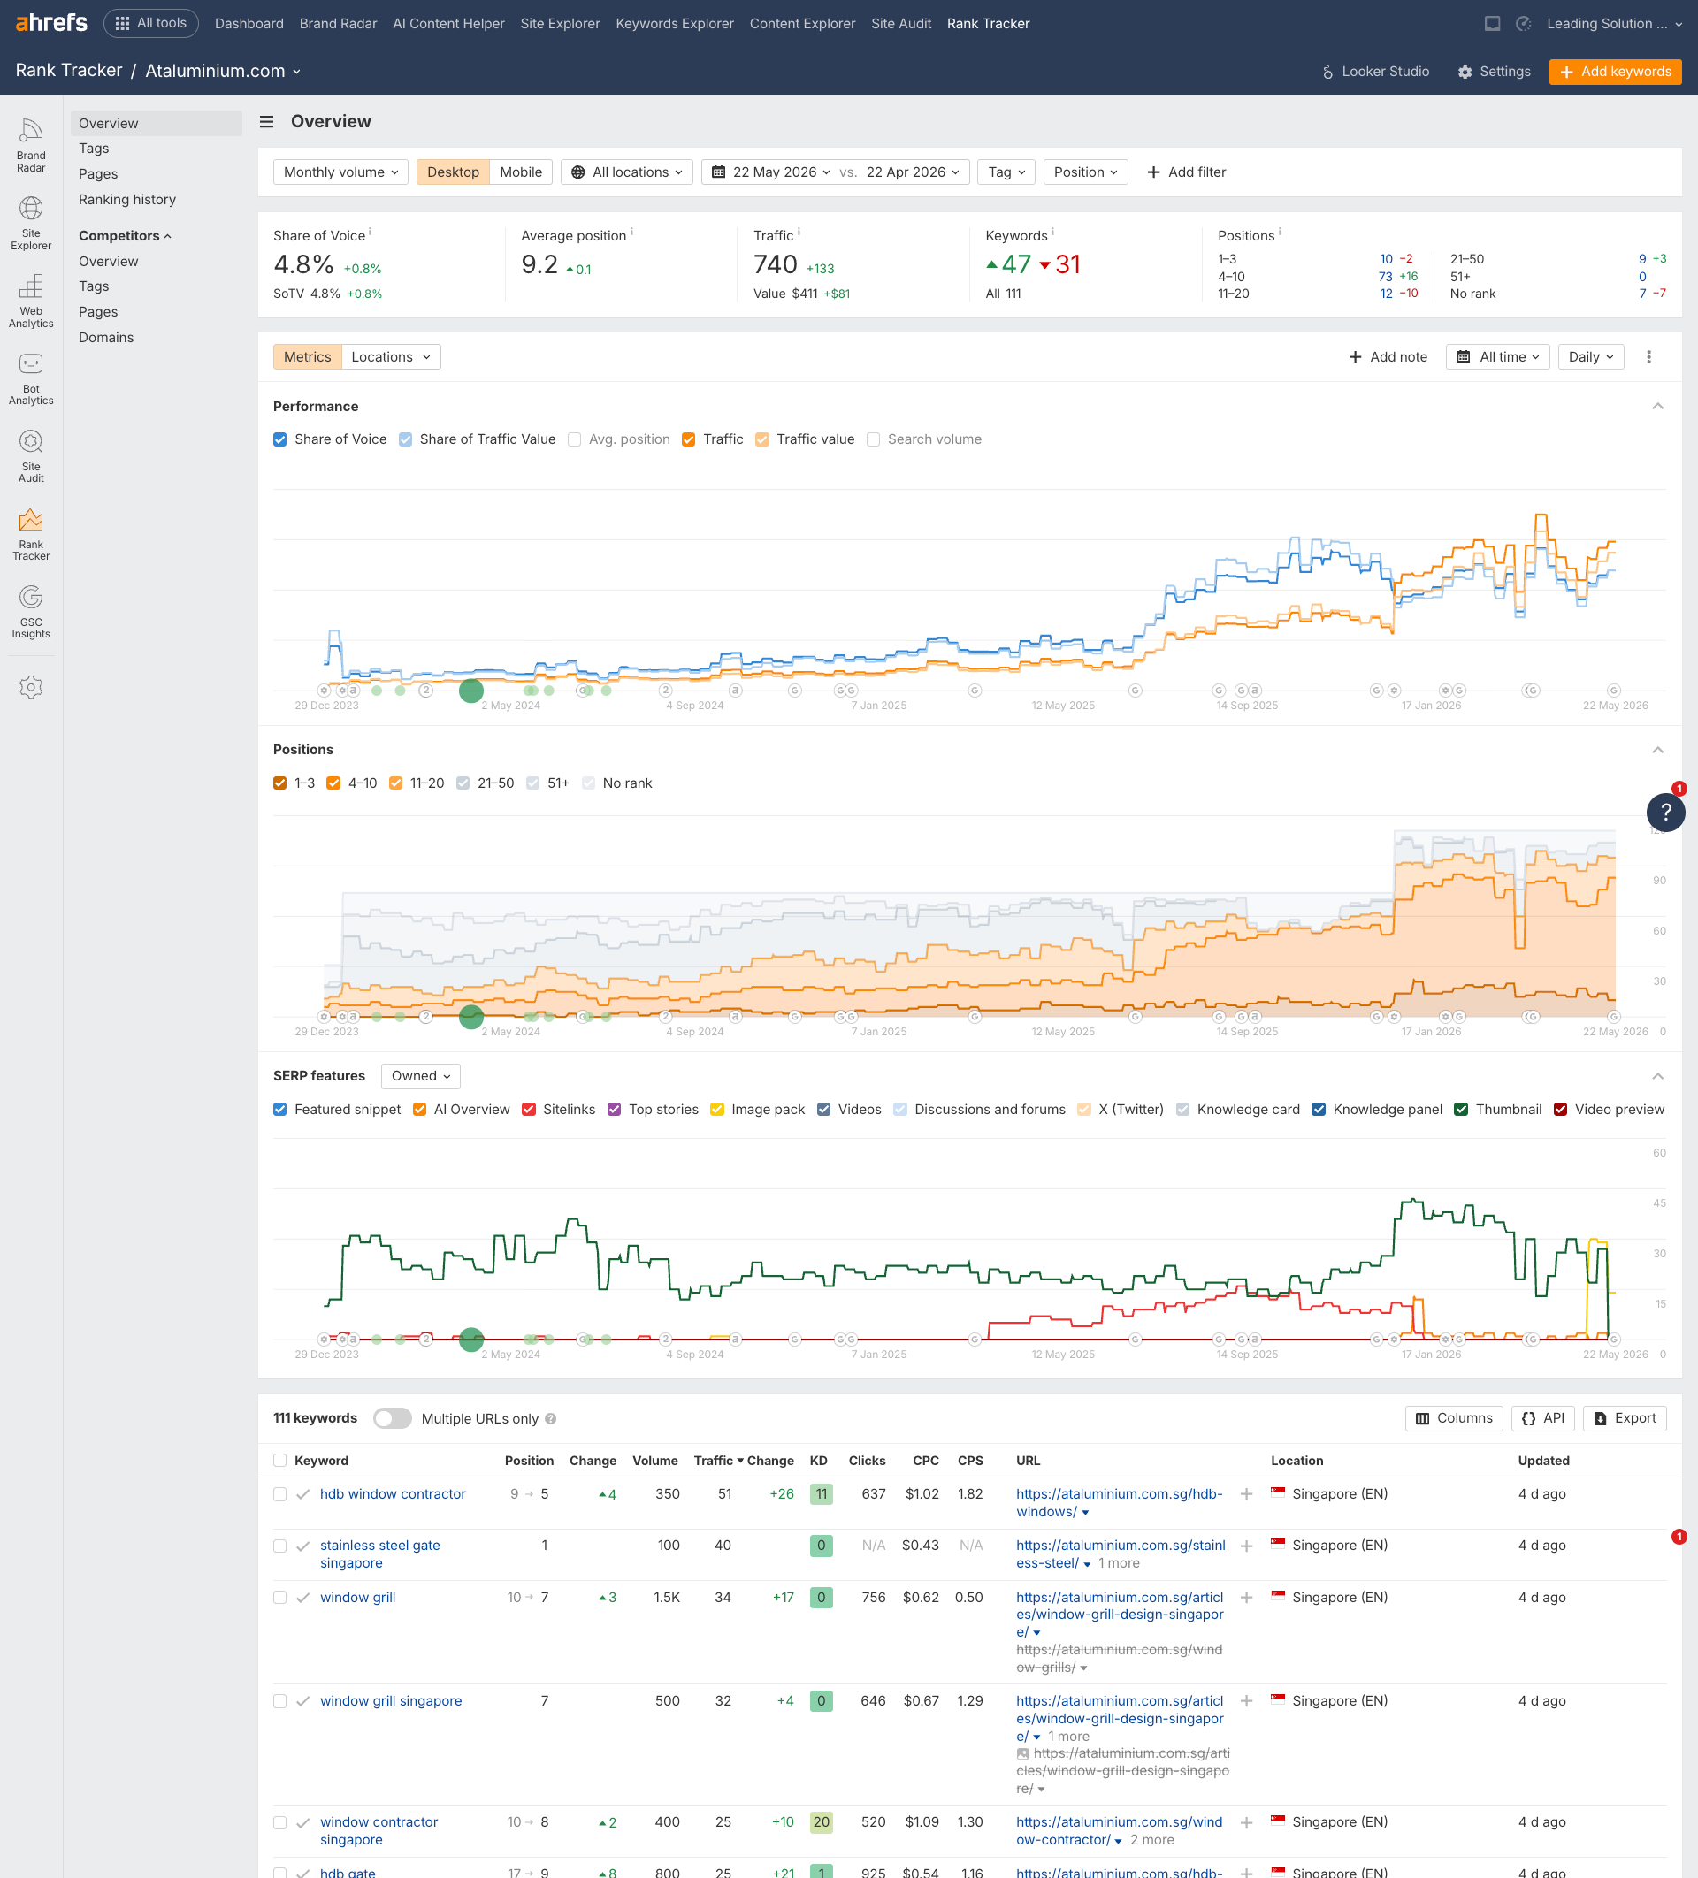
Task: Enable the Avg. position checkbox
Action: point(574,439)
